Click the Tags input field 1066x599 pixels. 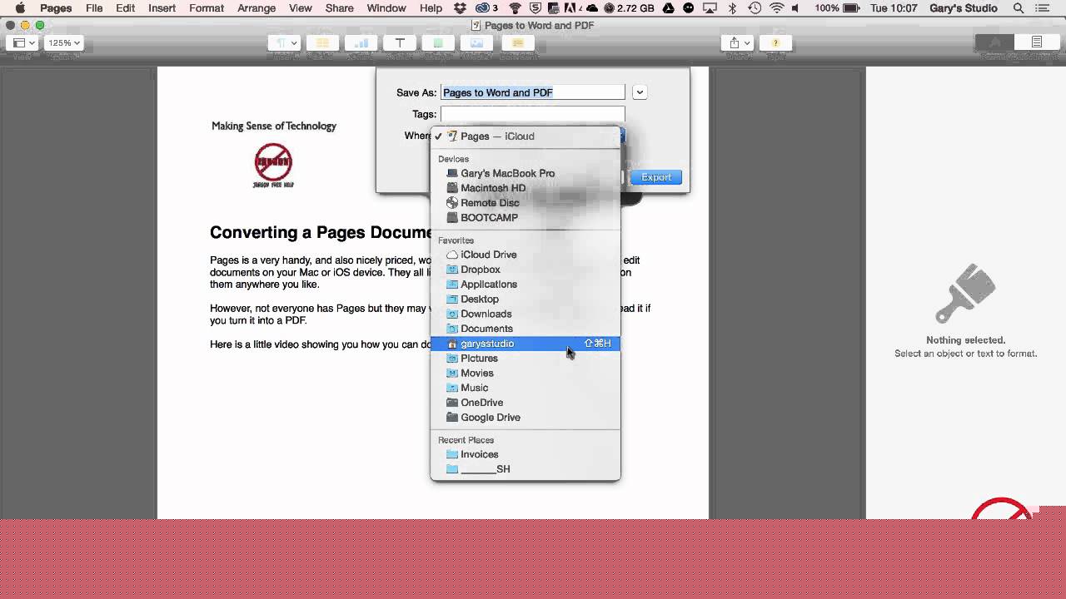532,114
